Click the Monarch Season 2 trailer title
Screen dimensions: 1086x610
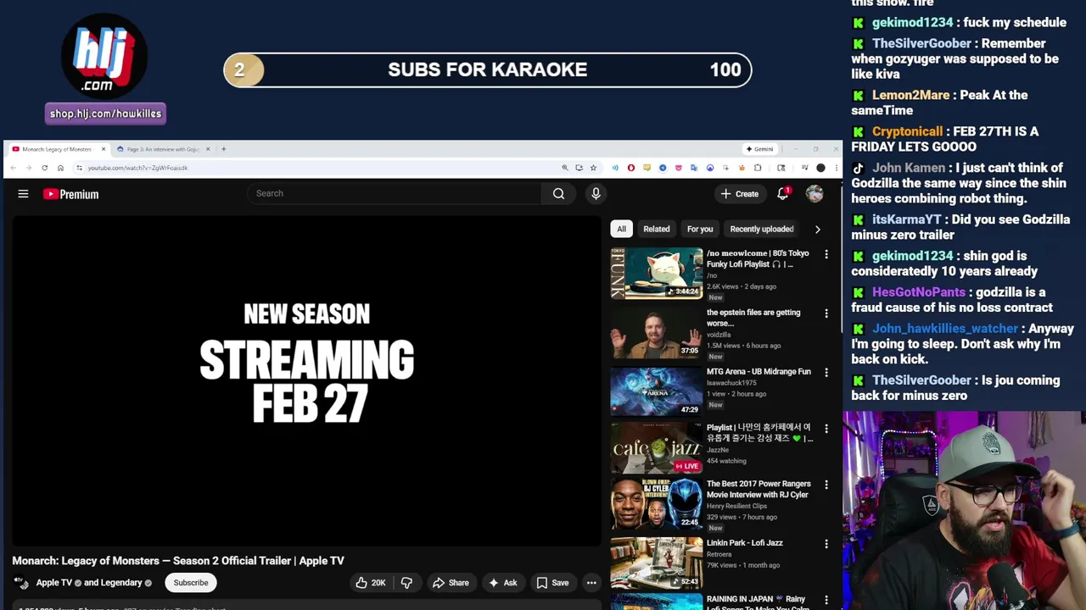pos(178,561)
